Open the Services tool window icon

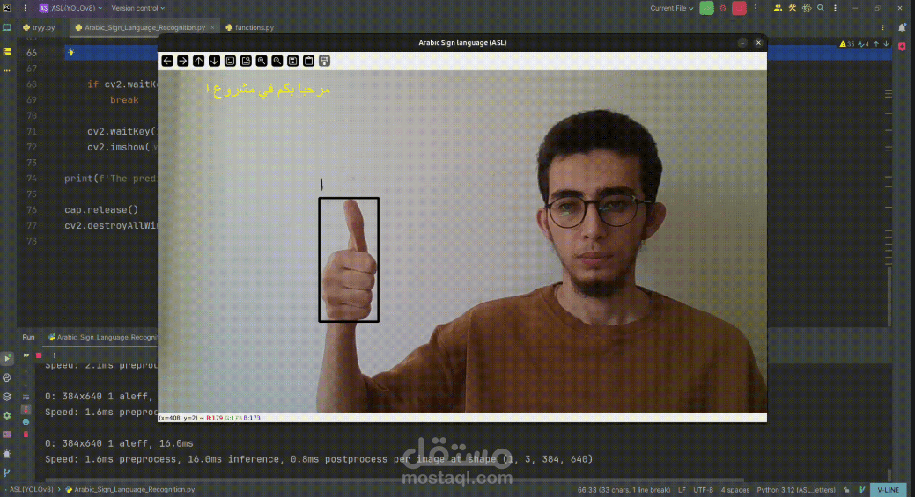click(7, 416)
